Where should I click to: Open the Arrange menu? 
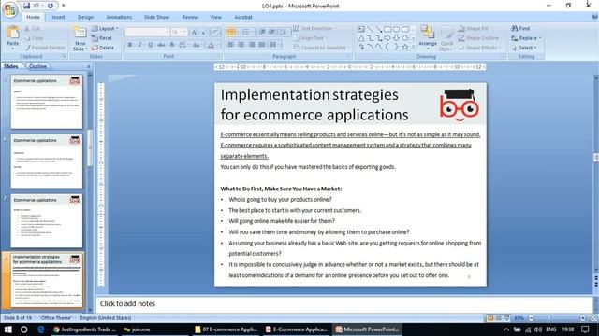tap(428, 38)
